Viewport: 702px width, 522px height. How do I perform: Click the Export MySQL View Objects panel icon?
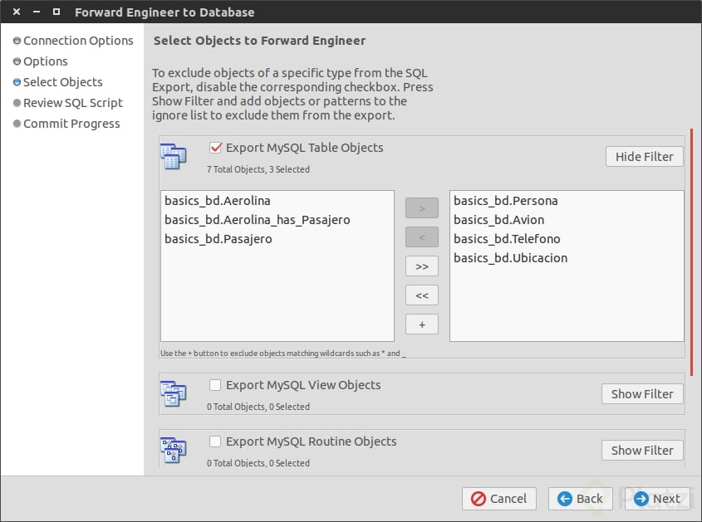(174, 393)
